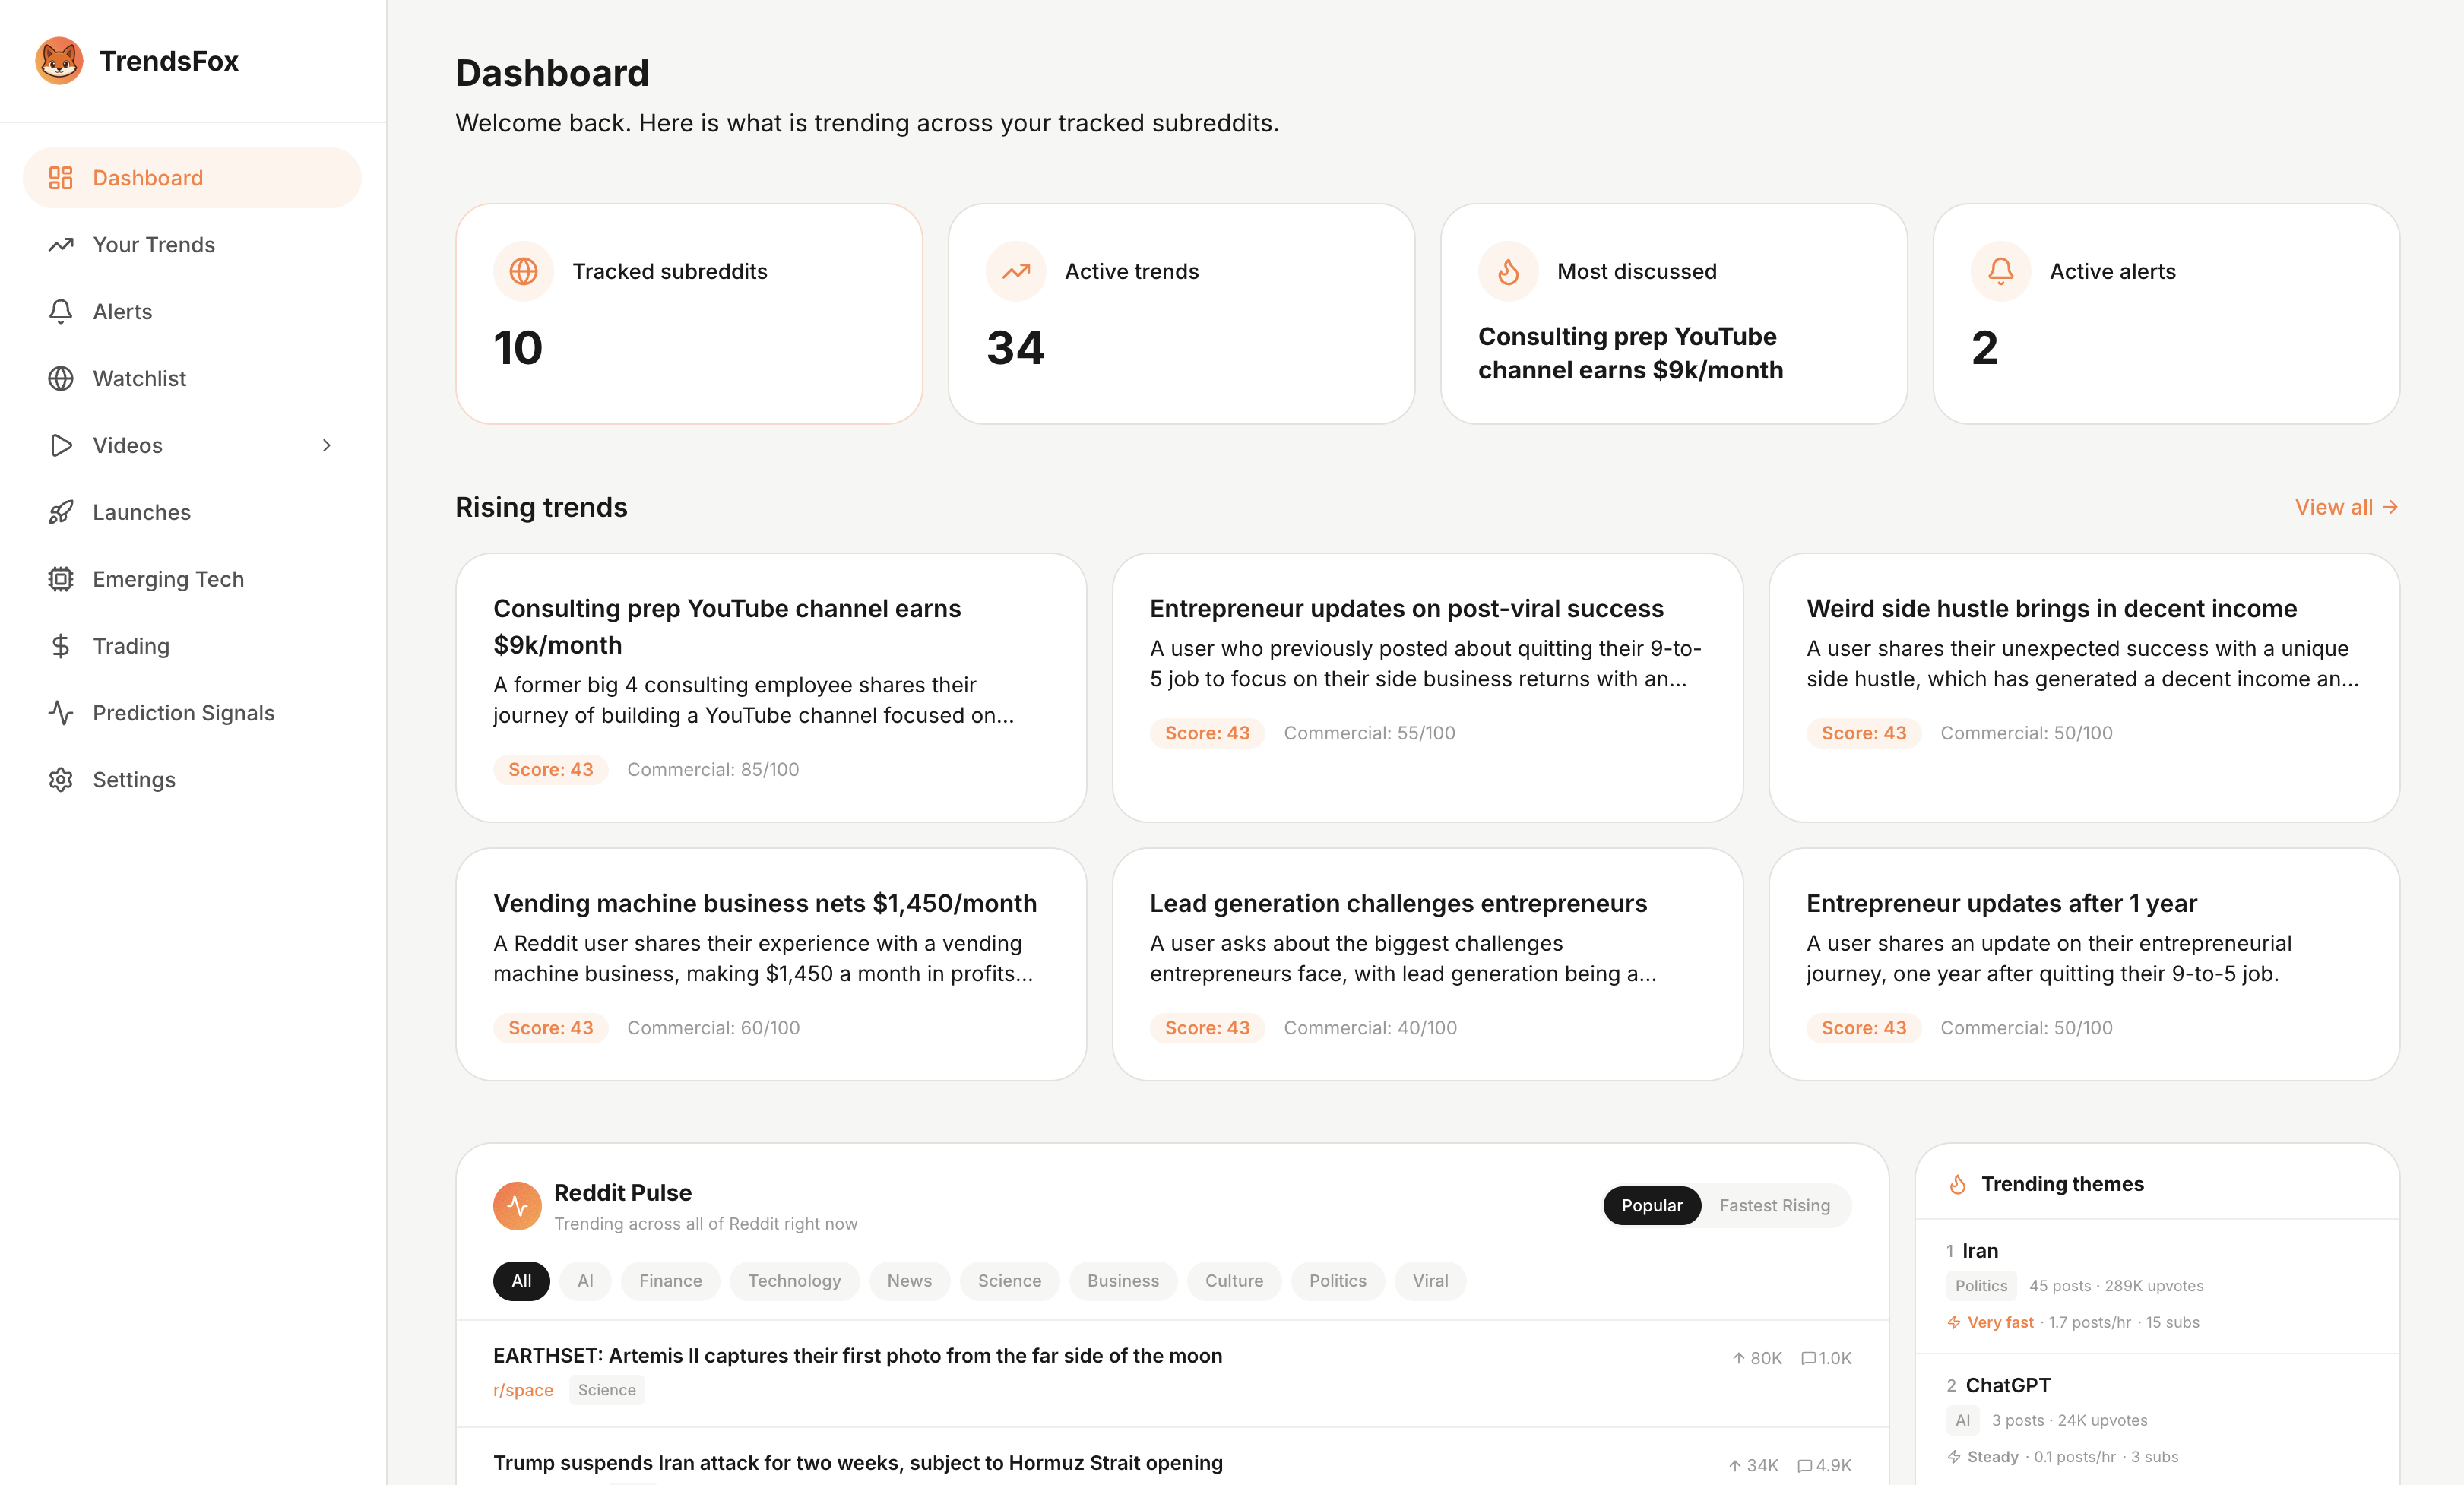Image resolution: width=2464 pixels, height=1485 pixels.
Task: Click the Trading dollar sign icon
Action: point(61,646)
